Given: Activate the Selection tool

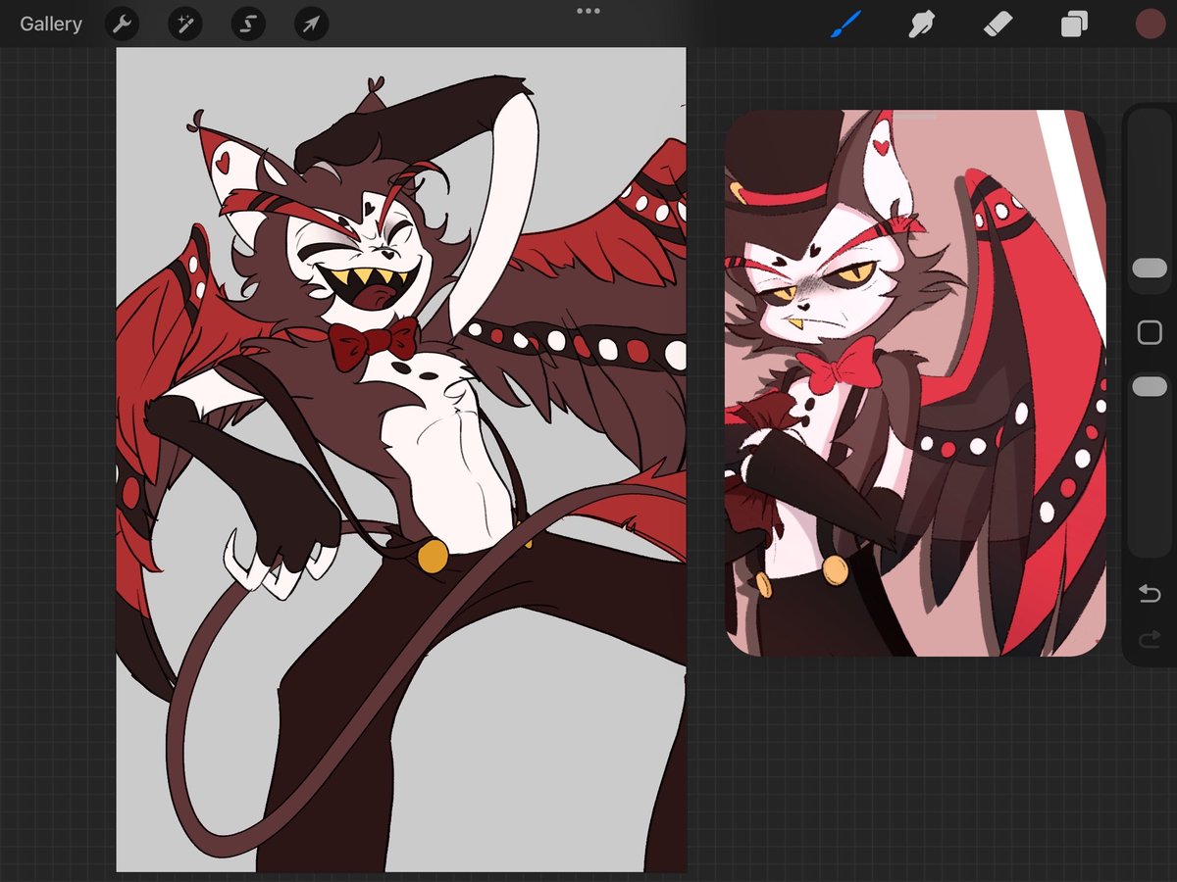Looking at the screenshot, I should pyautogui.click(x=248, y=24).
